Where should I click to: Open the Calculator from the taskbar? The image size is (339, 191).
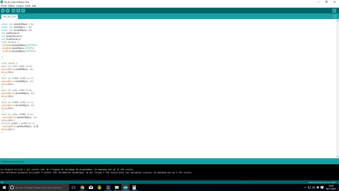[134, 188]
